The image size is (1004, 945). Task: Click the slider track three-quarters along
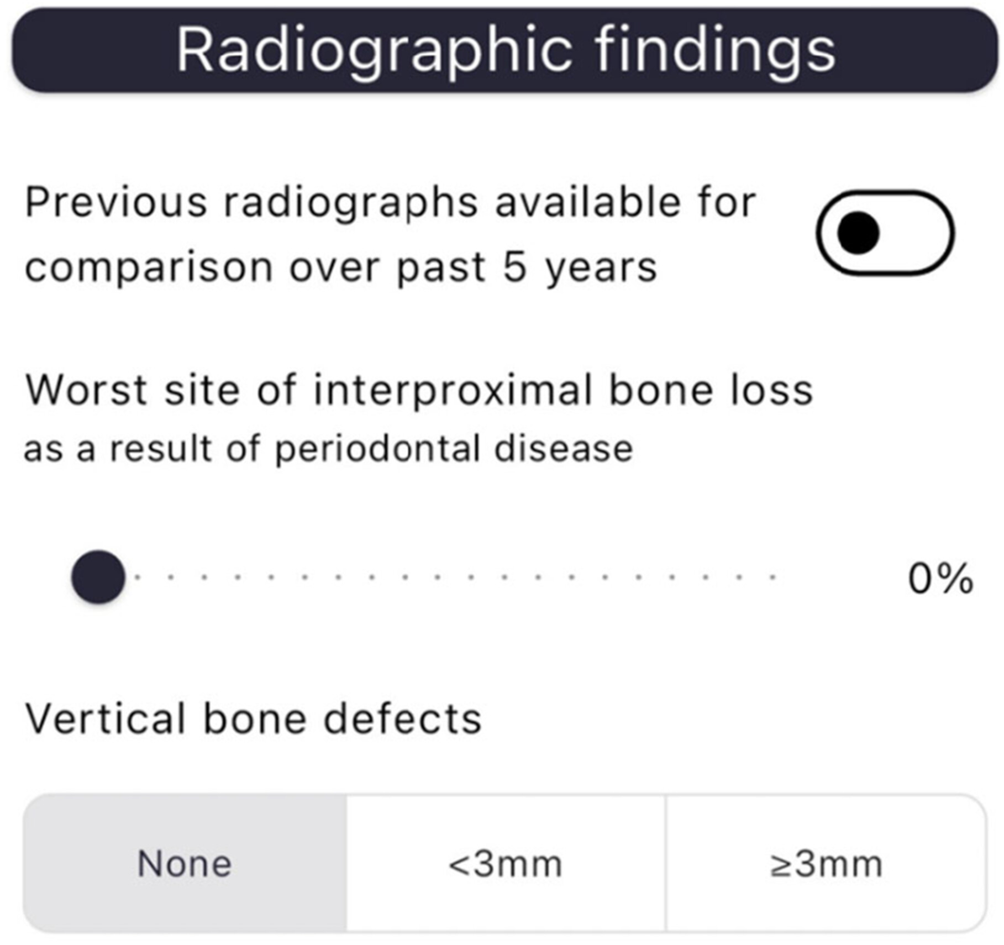click(x=606, y=577)
